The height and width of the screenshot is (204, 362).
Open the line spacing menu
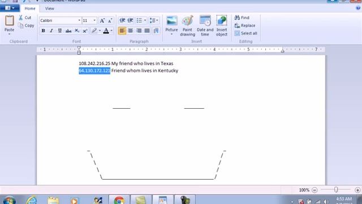[154, 20]
